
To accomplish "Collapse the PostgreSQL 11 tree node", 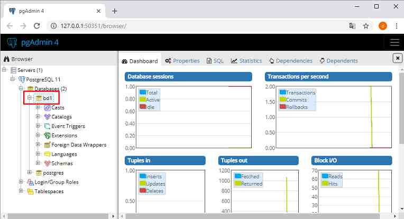I will tap(13, 79).
